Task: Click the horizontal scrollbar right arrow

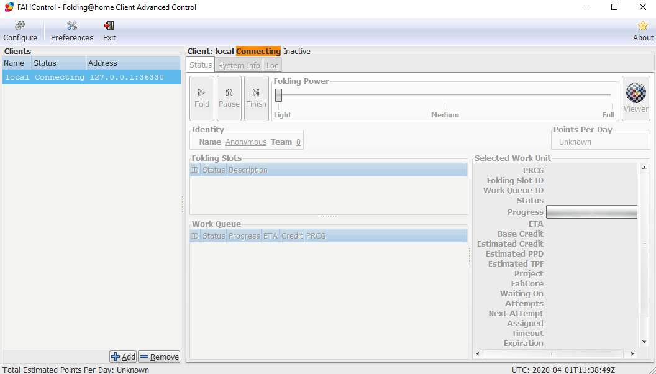Action: pyautogui.click(x=632, y=354)
